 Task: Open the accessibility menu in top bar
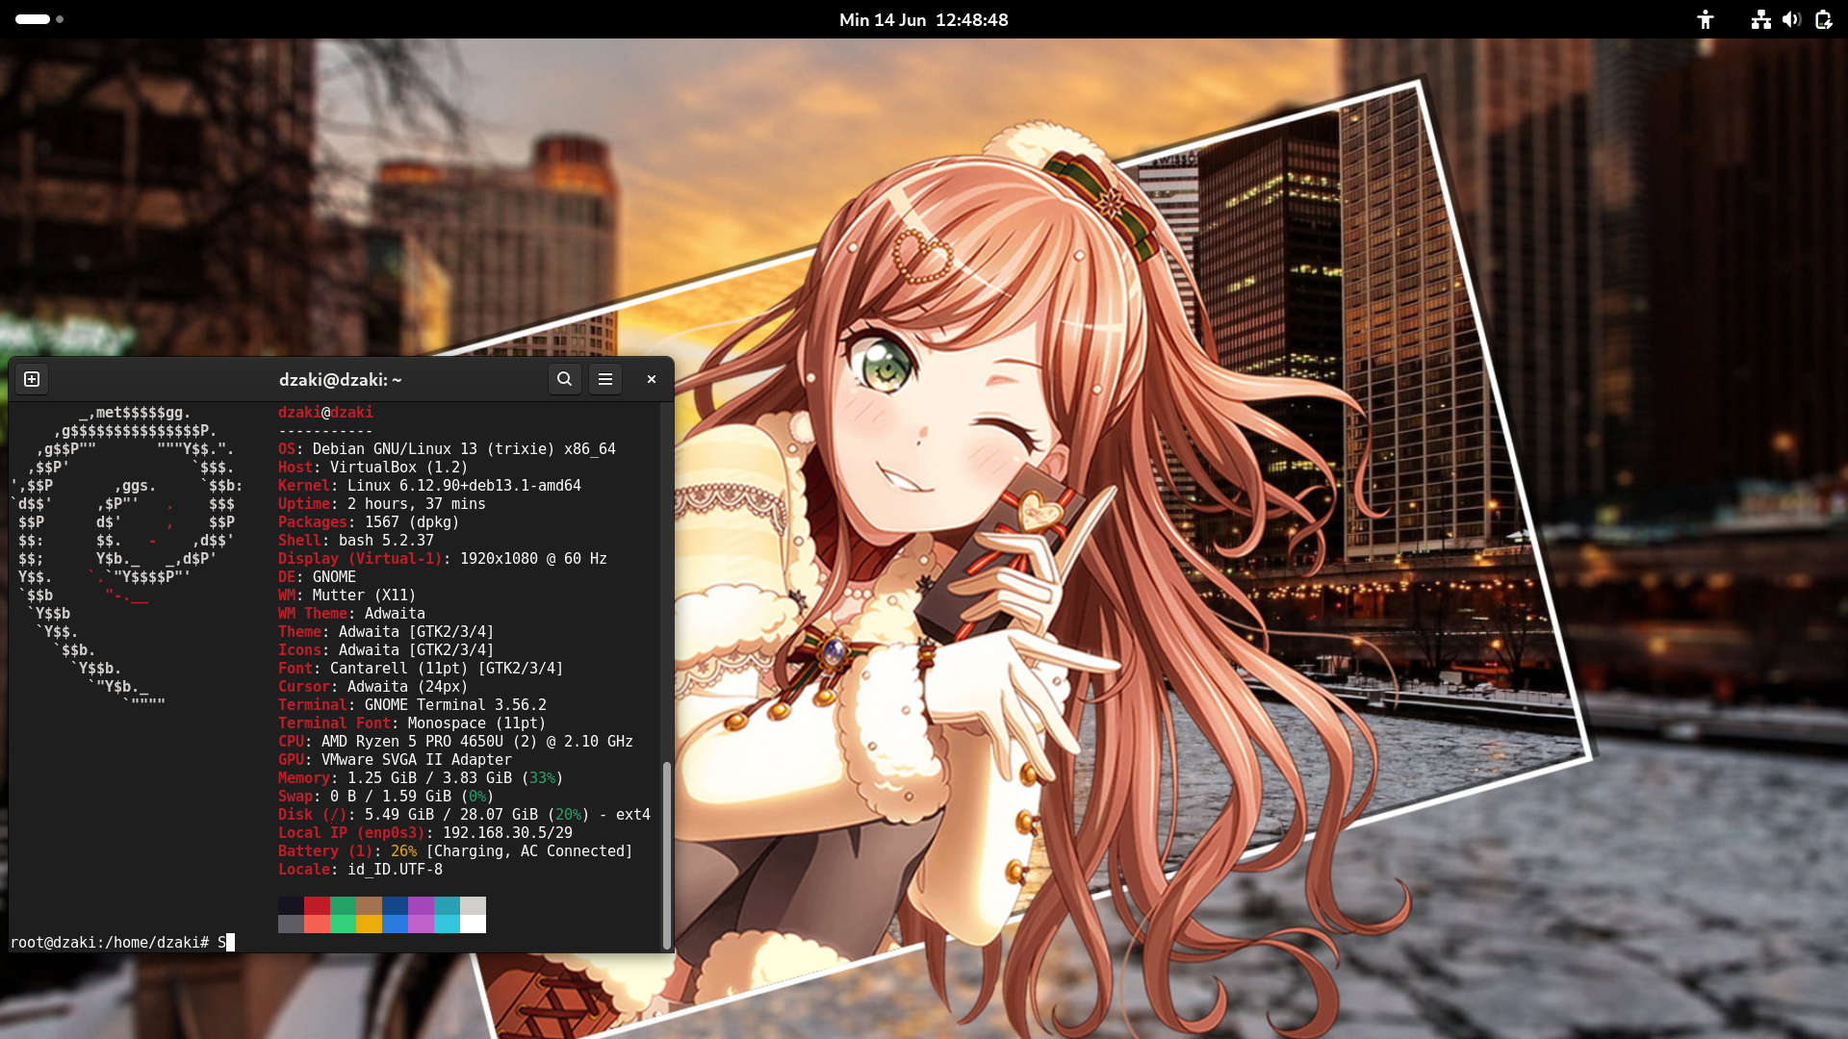1706,19
